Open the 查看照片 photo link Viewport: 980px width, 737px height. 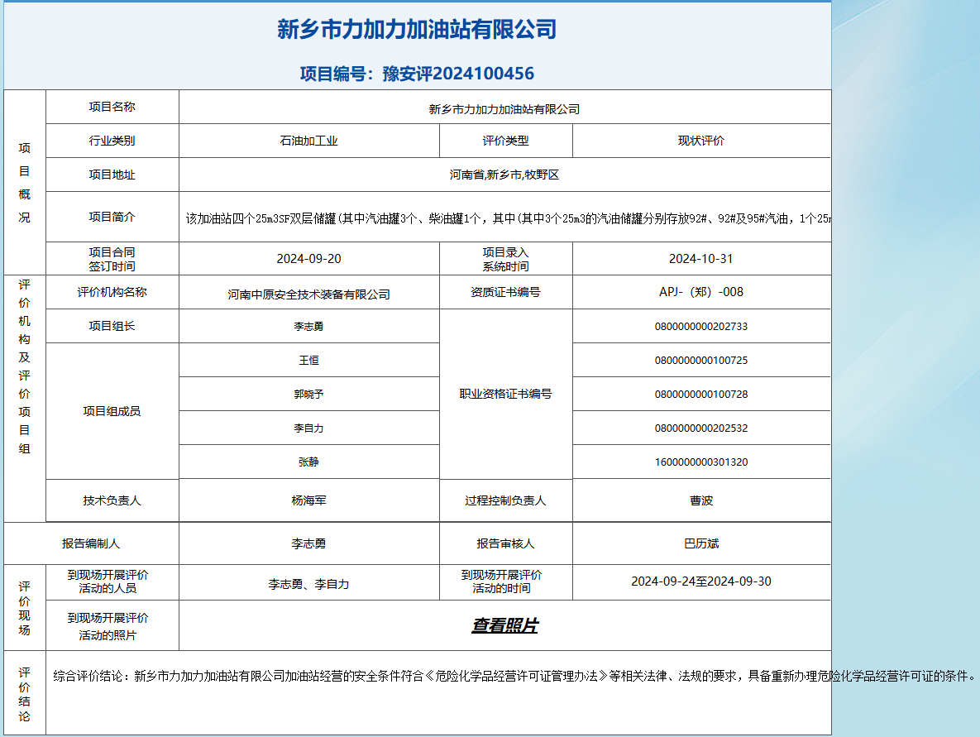click(x=505, y=625)
